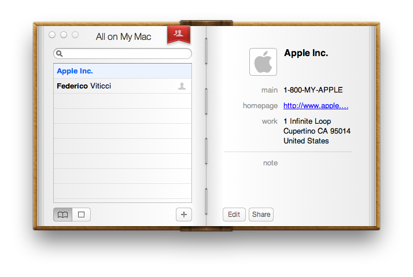This screenshot has height=277, width=413.
Task: Click the 1-800-MY-APPLE phone number
Action: [x=313, y=90]
